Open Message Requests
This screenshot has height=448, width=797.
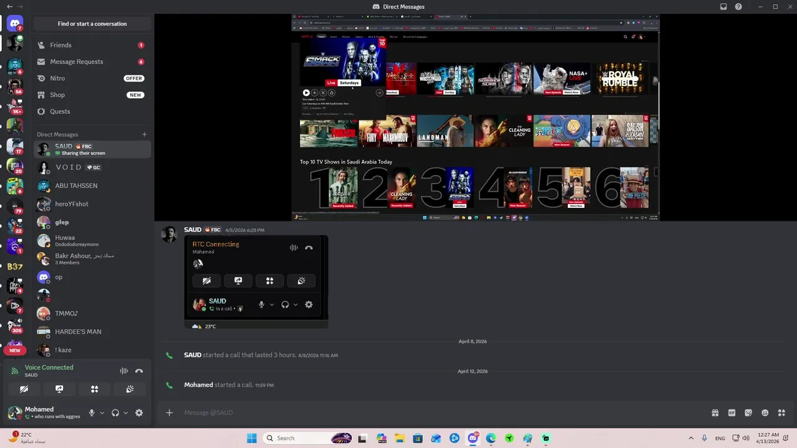click(x=92, y=62)
